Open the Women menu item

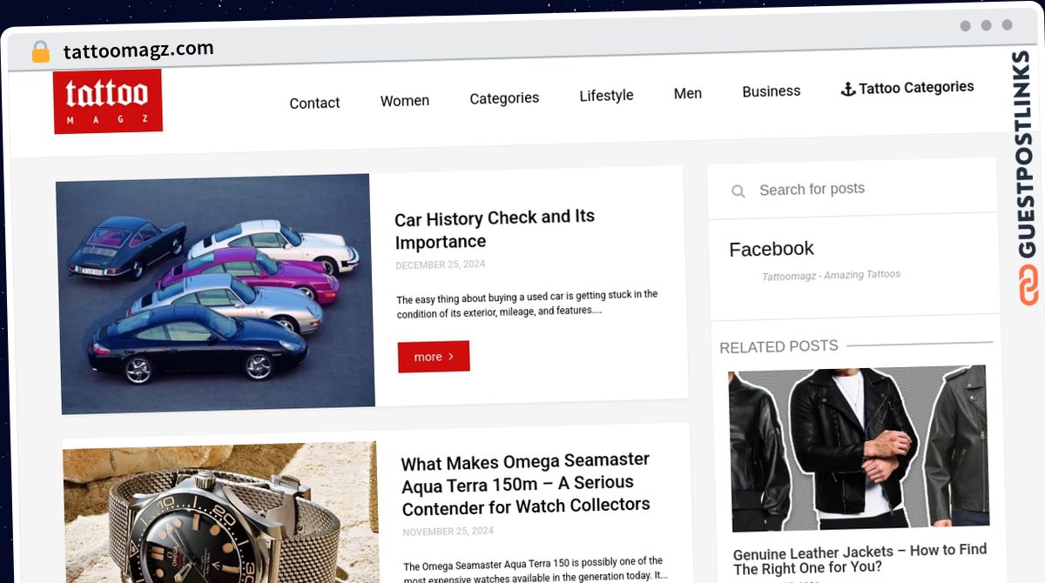(405, 101)
